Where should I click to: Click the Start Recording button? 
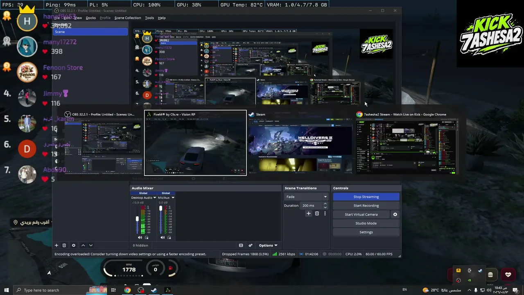[366, 206]
